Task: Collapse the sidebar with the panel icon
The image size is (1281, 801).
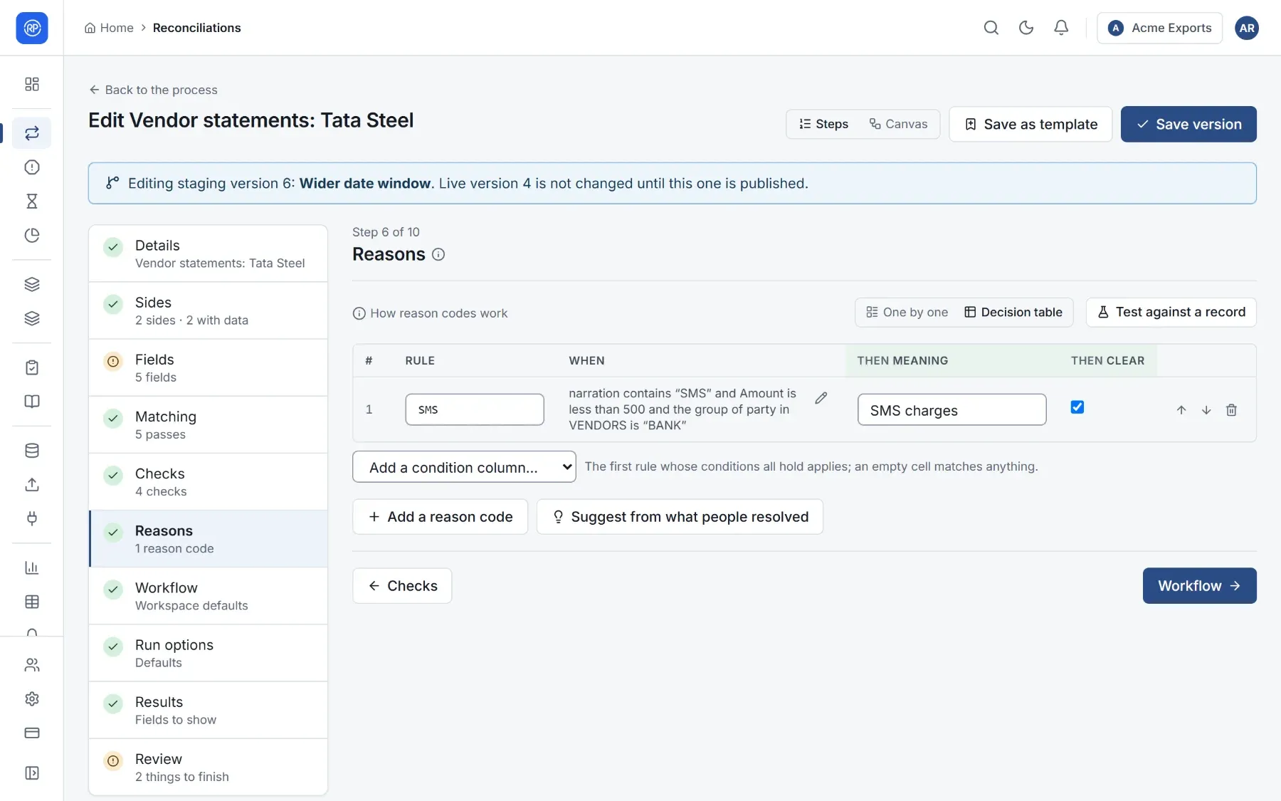Action: pos(32,773)
